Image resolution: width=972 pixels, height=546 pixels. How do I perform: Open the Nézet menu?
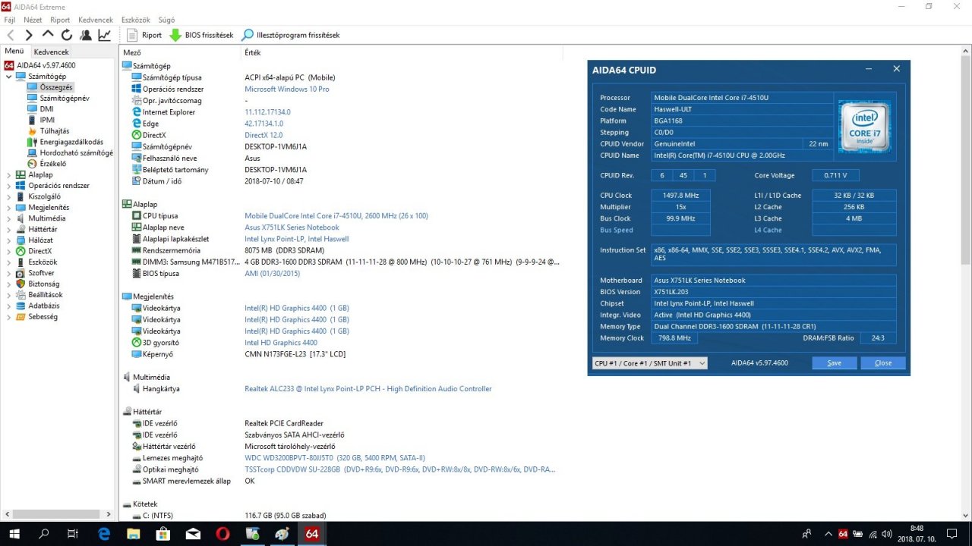click(x=33, y=20)
